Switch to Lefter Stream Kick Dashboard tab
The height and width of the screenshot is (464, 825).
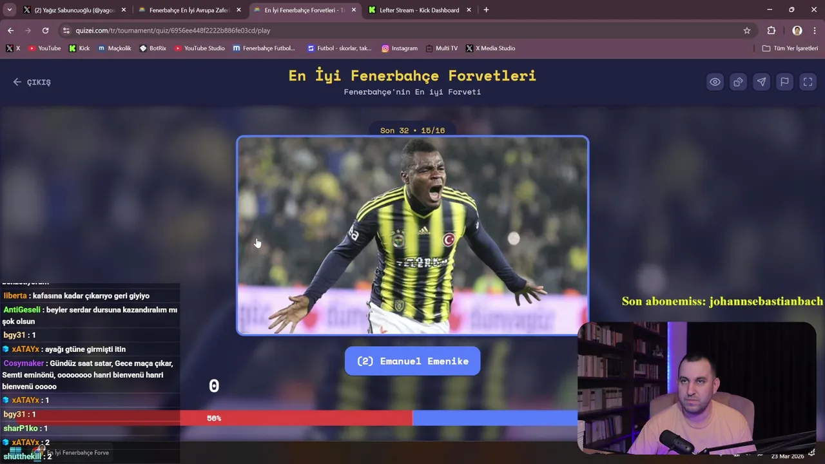click(x=419, y=10)
